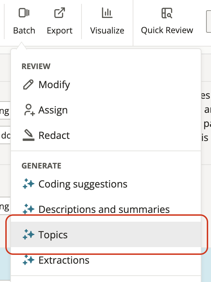Click the sparkle icon beside Coding suggestions

[x=29, y=184]
